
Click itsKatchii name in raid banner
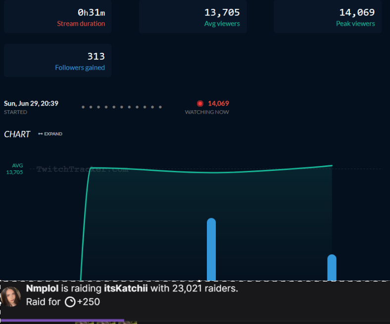click(126, 288)
